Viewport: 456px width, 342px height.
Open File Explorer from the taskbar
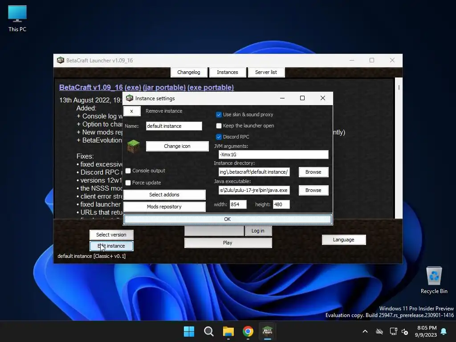(x=228, y=331)
